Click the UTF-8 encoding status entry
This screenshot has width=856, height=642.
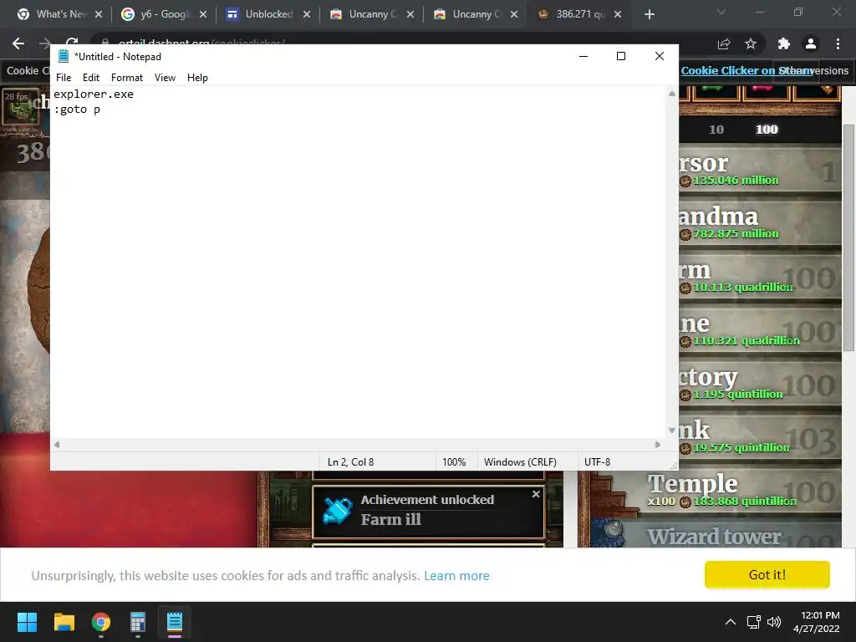coord(597,461)
